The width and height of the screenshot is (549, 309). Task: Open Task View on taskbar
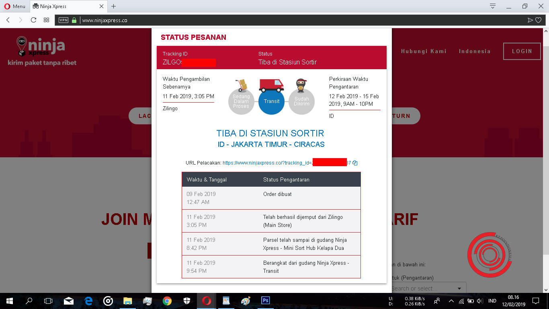pos(48,301)
